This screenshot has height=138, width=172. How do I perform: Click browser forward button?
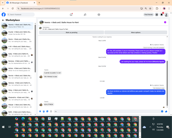pyautogui.click(x=8, y=8)
